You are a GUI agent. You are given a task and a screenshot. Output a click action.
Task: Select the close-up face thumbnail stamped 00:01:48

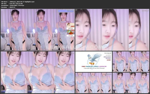click(112, 30)
